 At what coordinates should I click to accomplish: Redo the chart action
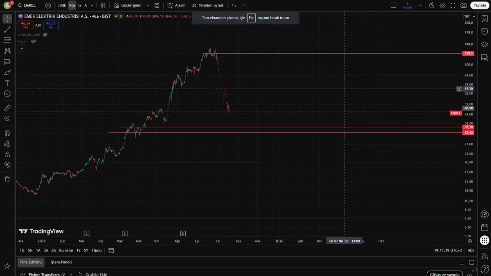point(245,5)
